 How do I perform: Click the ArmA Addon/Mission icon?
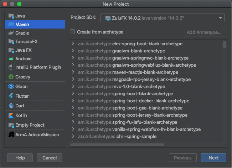pyautogui.click(x=11, y=134)
